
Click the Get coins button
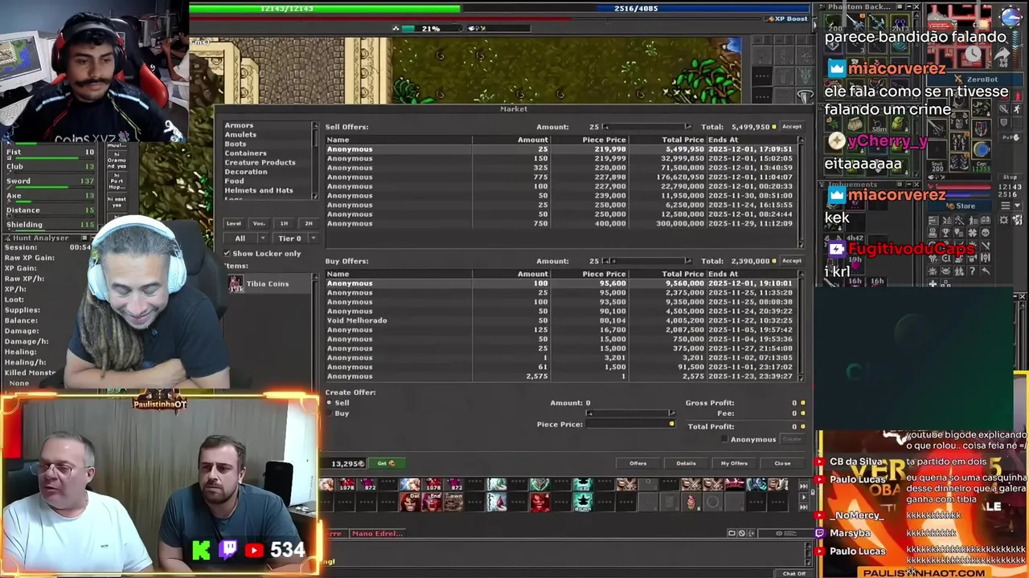pos(387,463)
